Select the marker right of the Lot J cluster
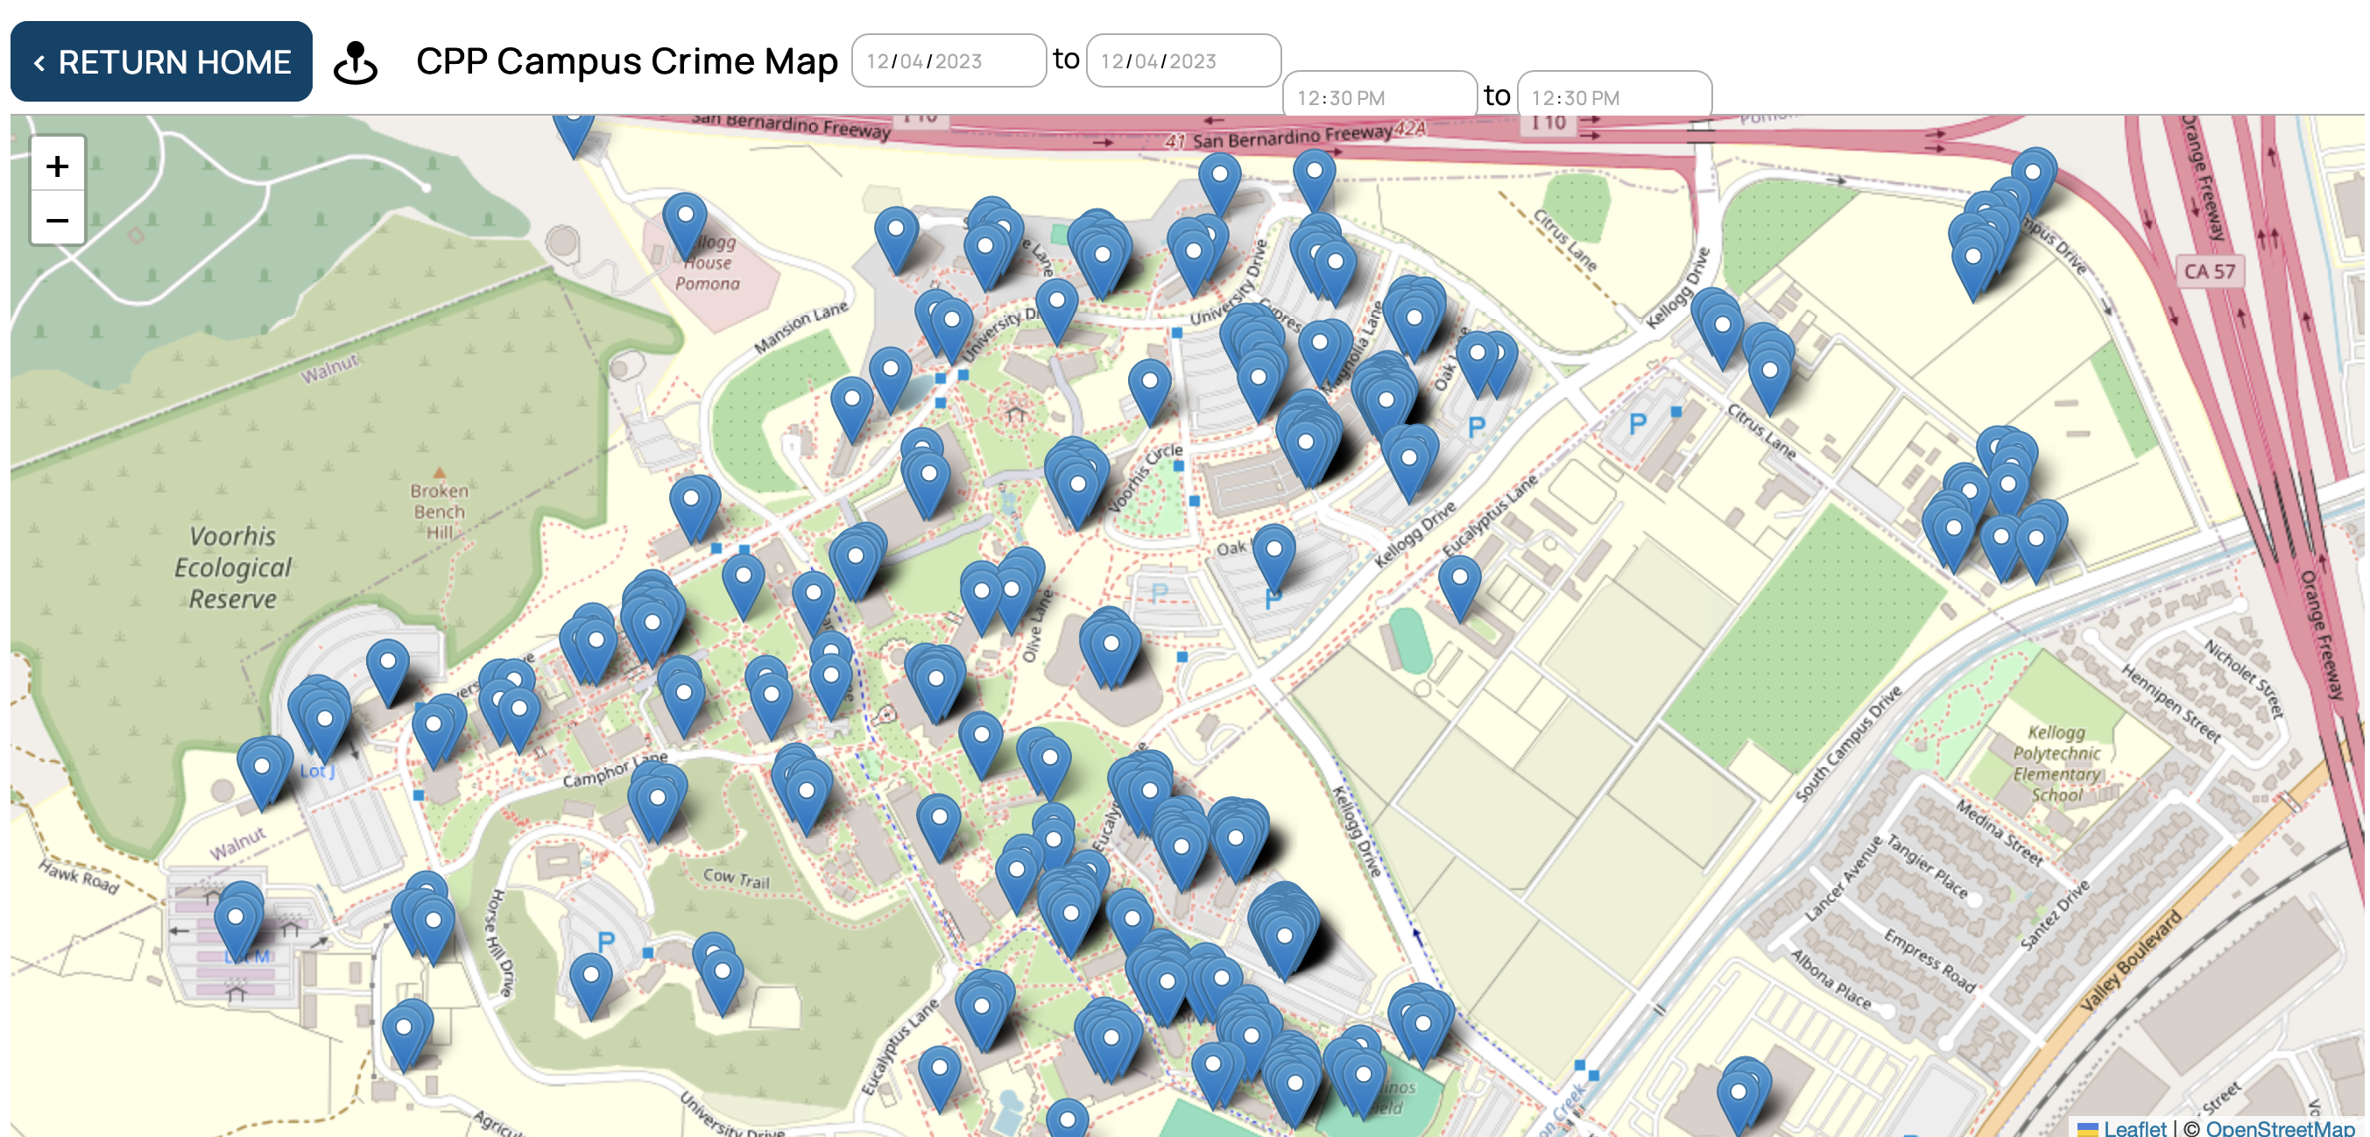 coord(387,673)
